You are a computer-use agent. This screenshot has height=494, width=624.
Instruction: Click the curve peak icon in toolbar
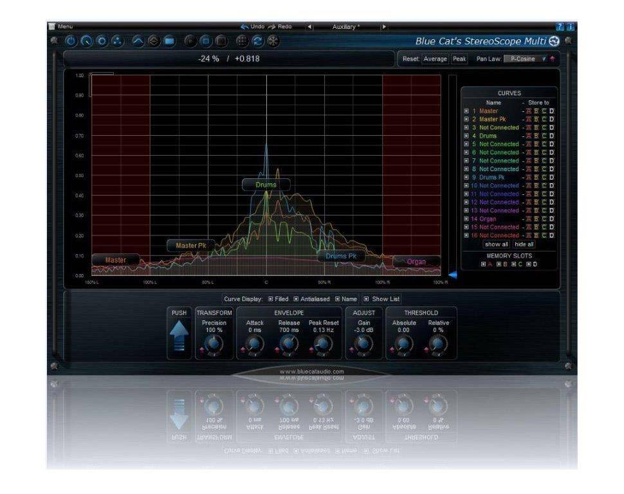click(138, 41)
